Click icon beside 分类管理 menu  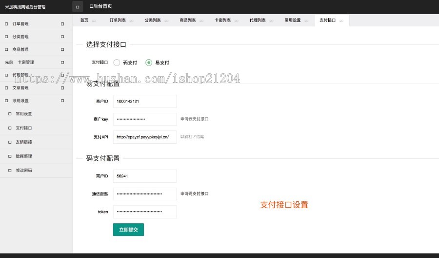click(x=6, y=37)
